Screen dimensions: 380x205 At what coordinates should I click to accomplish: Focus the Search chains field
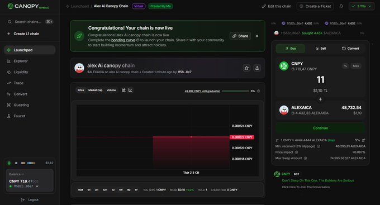(30, 22)
